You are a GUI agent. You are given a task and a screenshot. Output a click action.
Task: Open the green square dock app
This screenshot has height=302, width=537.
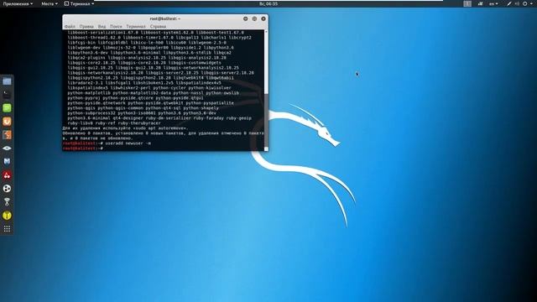(x=7, y=108)
